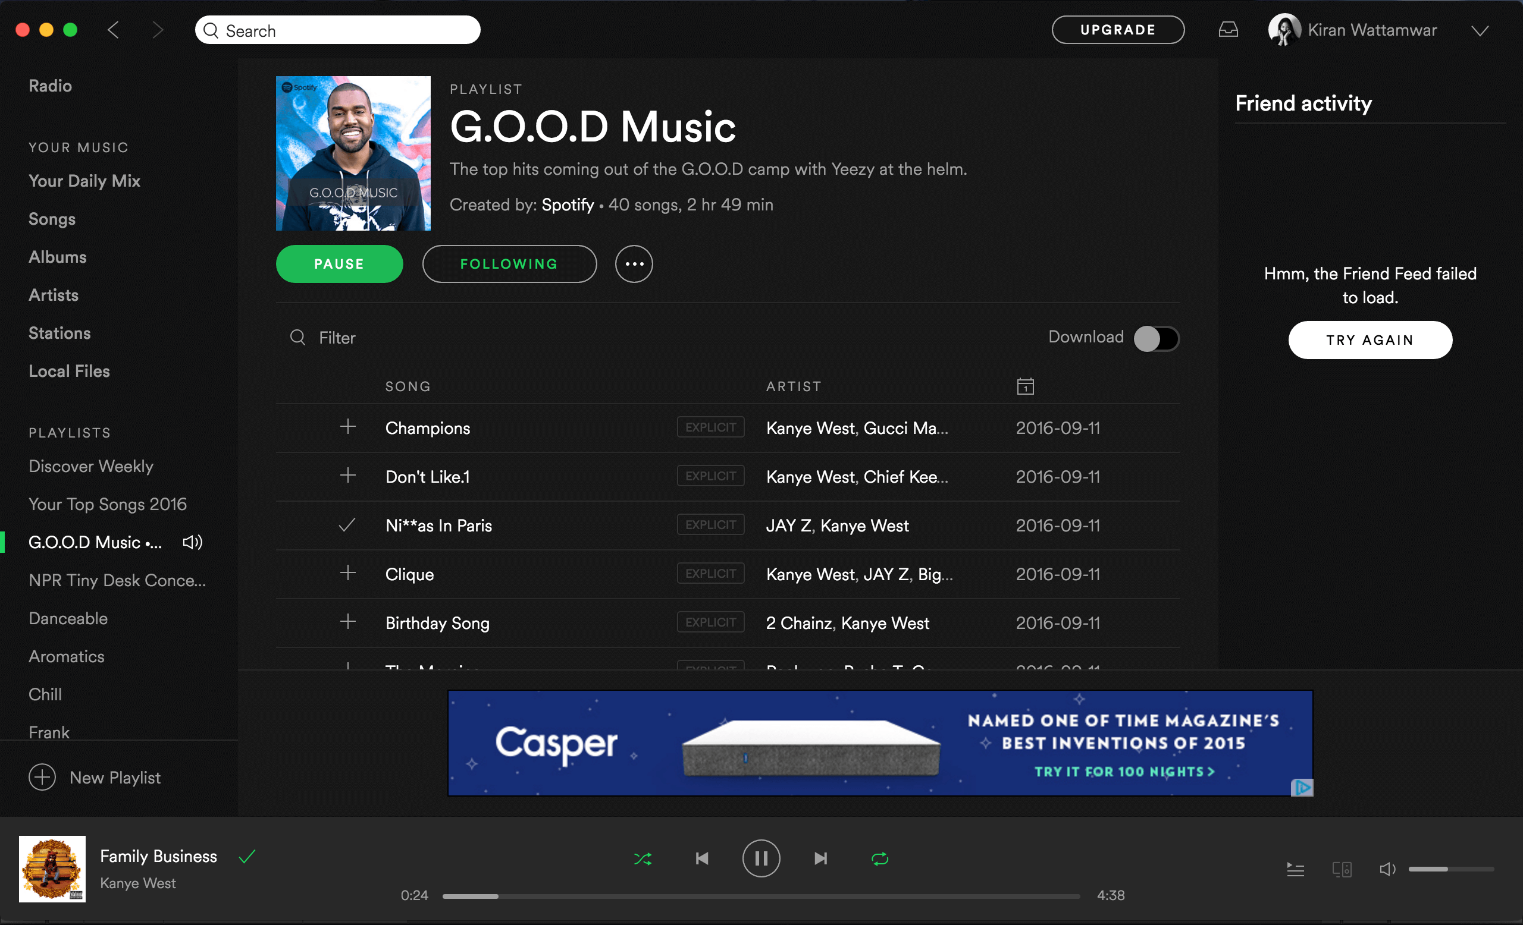
Task: Click the UPGRADE button
Action: pyautogui.click(x=1117, y=30)
